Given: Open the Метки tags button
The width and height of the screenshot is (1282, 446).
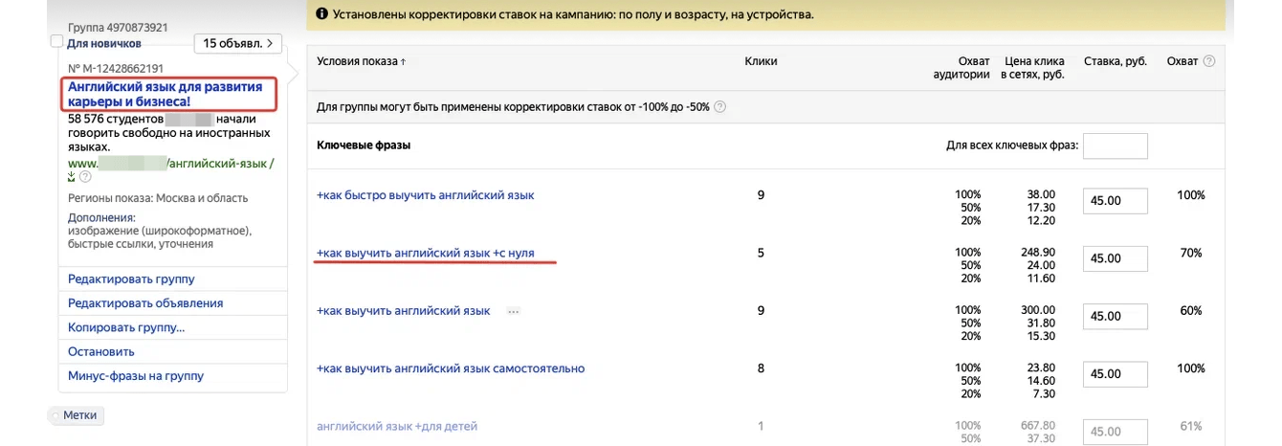Looking at the screenshot, I should (79, 415).
